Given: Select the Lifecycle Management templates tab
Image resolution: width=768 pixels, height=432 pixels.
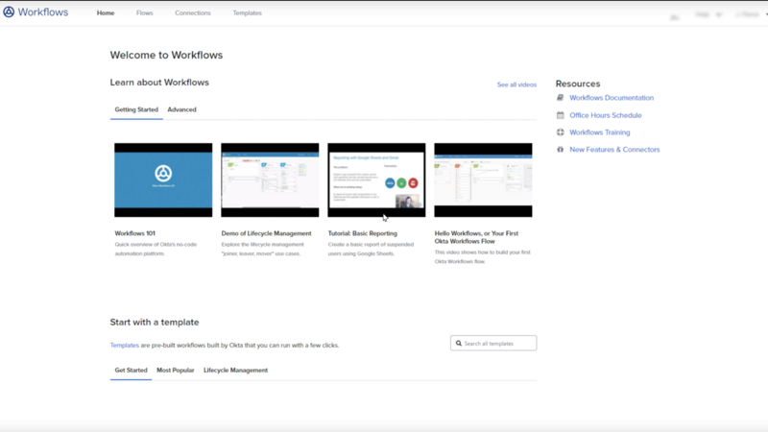Looking at the screenshot, I should 235,370.
